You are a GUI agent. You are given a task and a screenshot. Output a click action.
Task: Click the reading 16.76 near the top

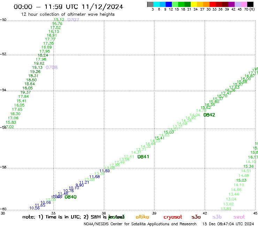point(57,24)
